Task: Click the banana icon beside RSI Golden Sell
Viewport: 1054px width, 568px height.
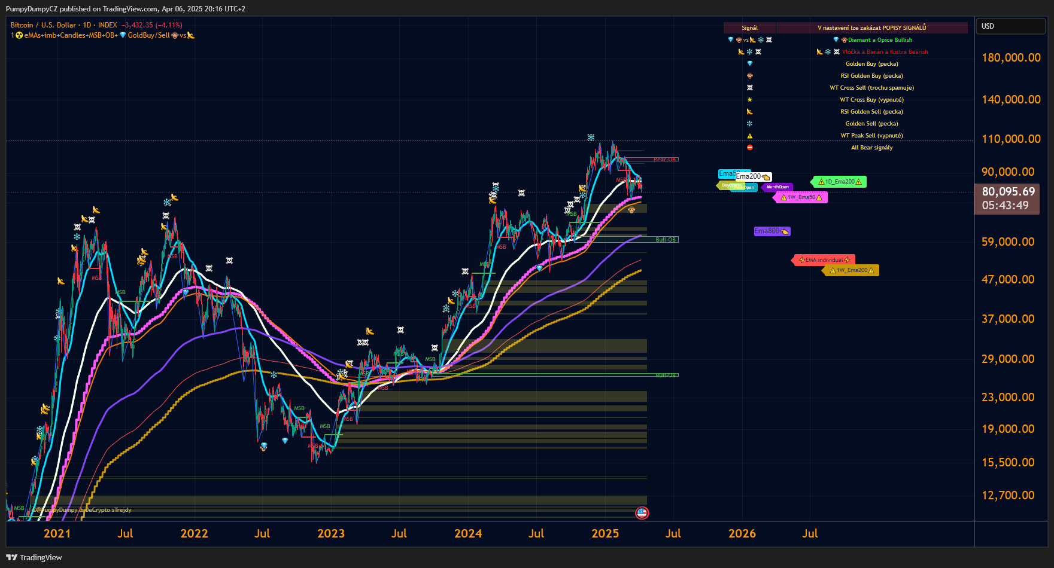Action: 749,112
